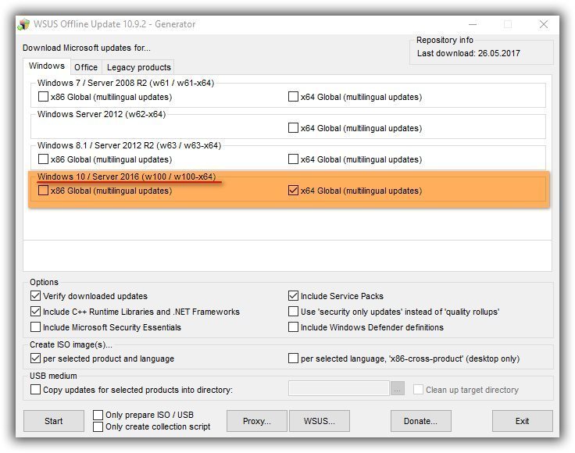Toggle Verify downloaded updates option
Screen dimensions: 575x453
coord(36,296)
